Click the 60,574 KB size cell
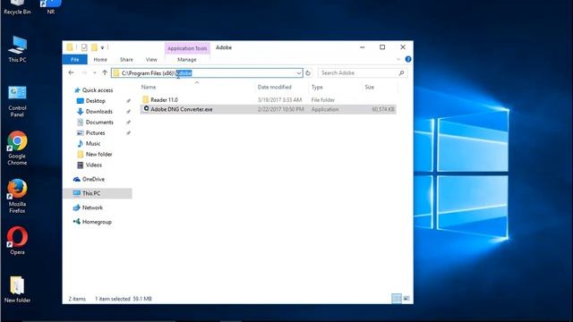 coord(383,109)
